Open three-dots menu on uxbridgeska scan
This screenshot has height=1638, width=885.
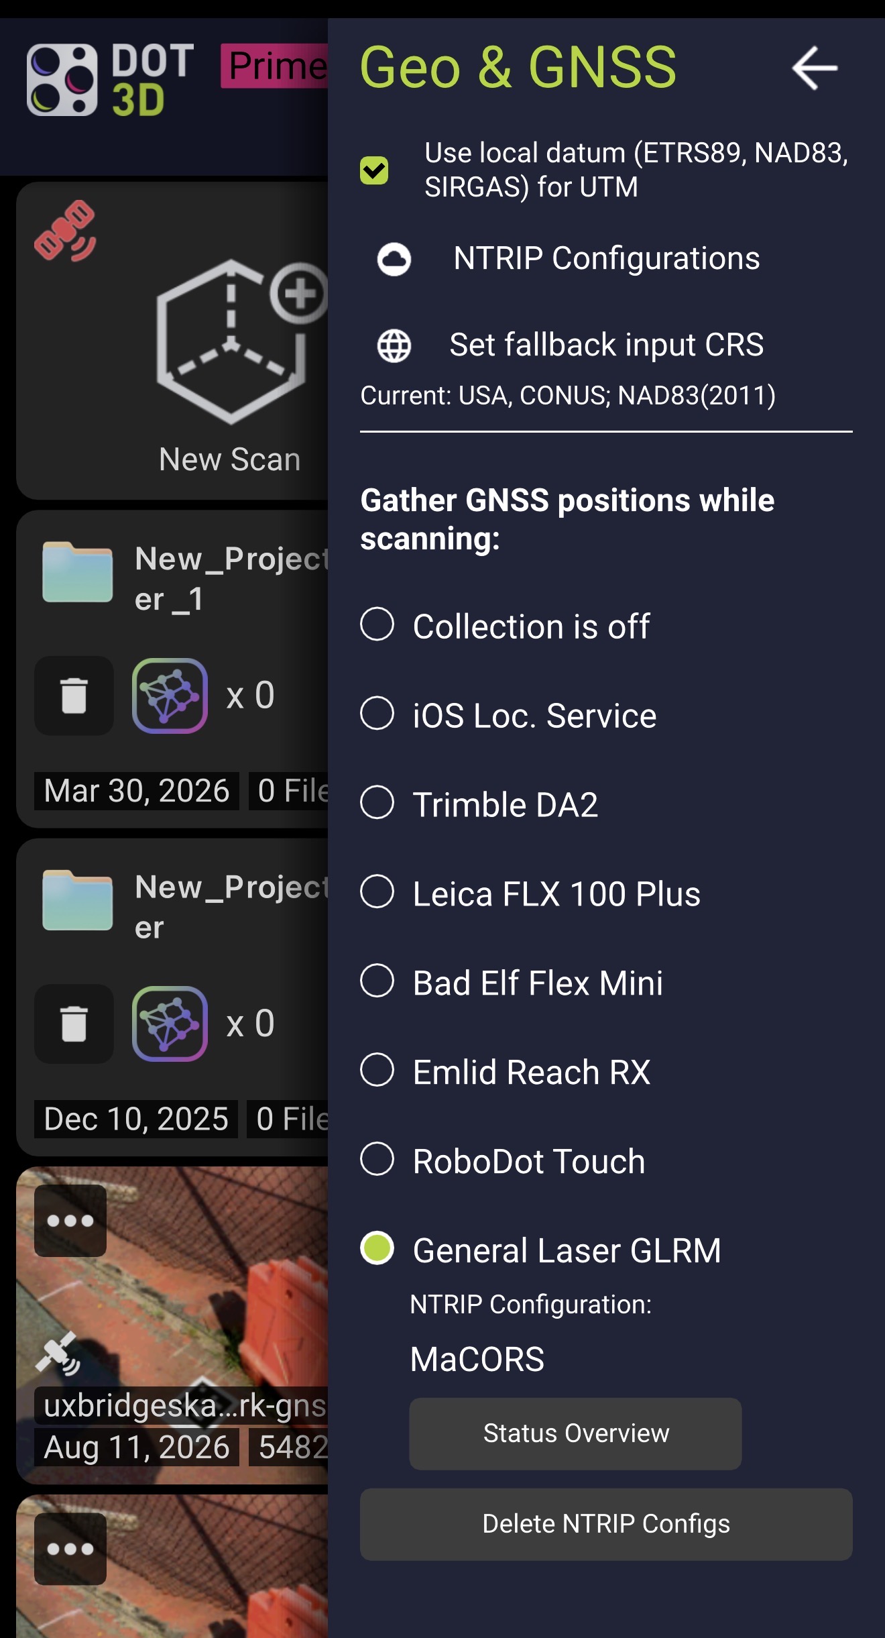pos(70,1221)
